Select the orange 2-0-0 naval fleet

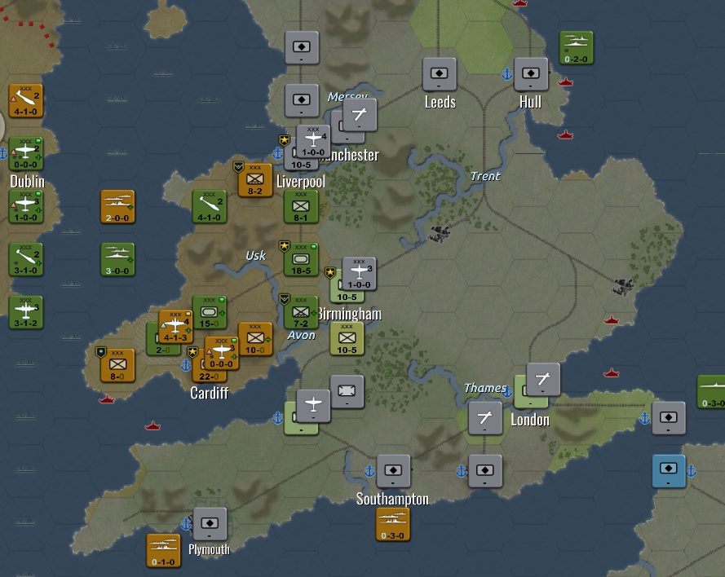pyautogui.click(x=118, y=207)
